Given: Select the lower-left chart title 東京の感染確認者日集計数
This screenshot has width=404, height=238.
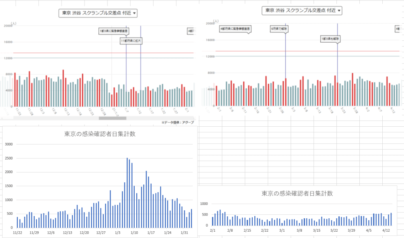Looking at the screenshot, I should click(x=100, y=134).
